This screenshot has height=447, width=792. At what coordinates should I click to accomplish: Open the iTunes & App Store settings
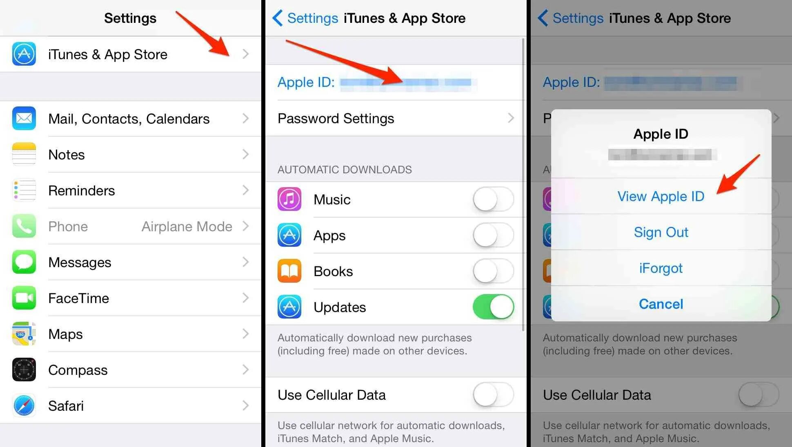pyautogui.click(x=131, y=53)
